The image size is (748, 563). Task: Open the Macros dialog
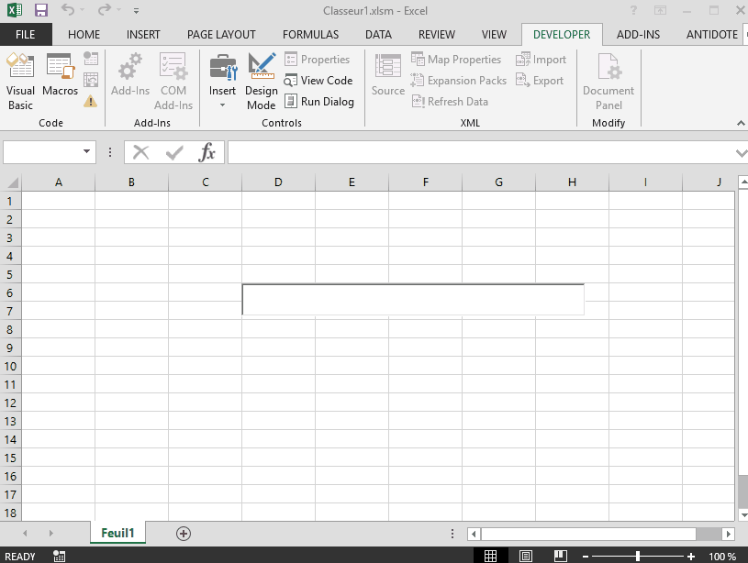[x=59, y=78]
